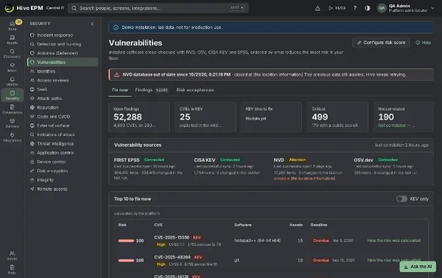This screenshot has height=278, width=442.
Task: Open Indicators of attack
Action: (x=62, y=135)
